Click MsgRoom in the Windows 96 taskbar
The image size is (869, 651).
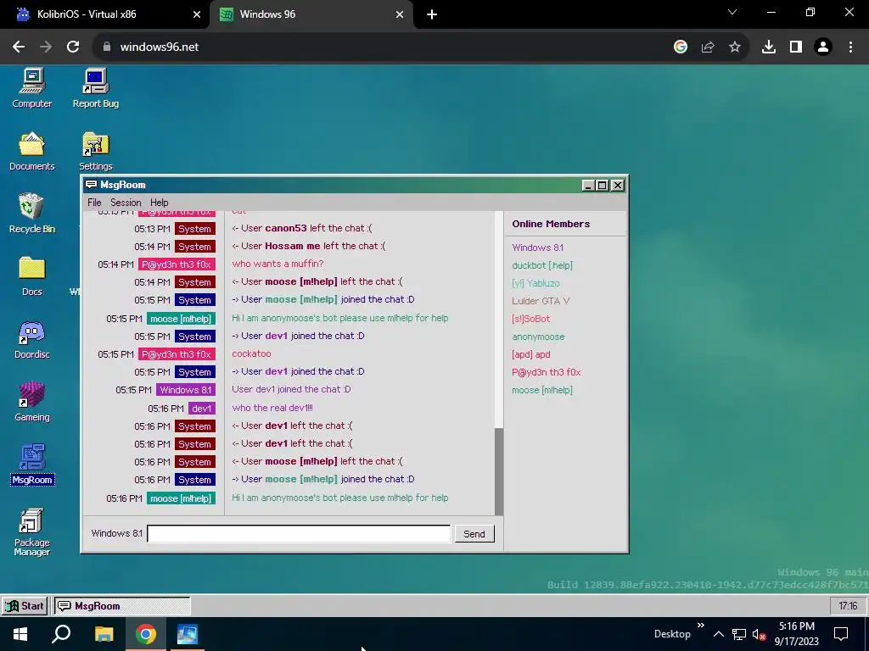(x=122, y=605)
